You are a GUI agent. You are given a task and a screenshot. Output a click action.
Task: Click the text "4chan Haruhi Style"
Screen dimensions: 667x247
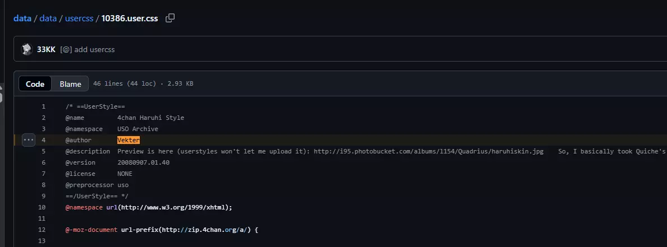[x=150, y=118]
